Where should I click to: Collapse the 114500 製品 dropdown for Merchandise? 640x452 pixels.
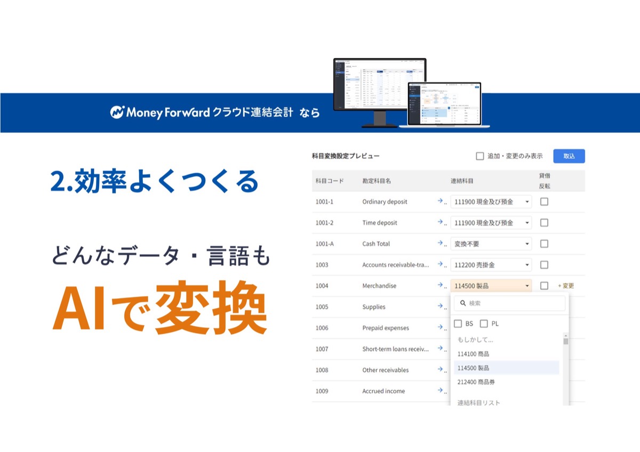point(491,286)
